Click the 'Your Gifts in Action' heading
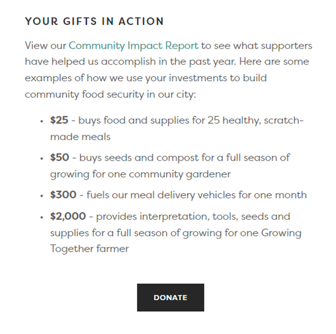This screenshot has width=336, height=334. point(94,22)
